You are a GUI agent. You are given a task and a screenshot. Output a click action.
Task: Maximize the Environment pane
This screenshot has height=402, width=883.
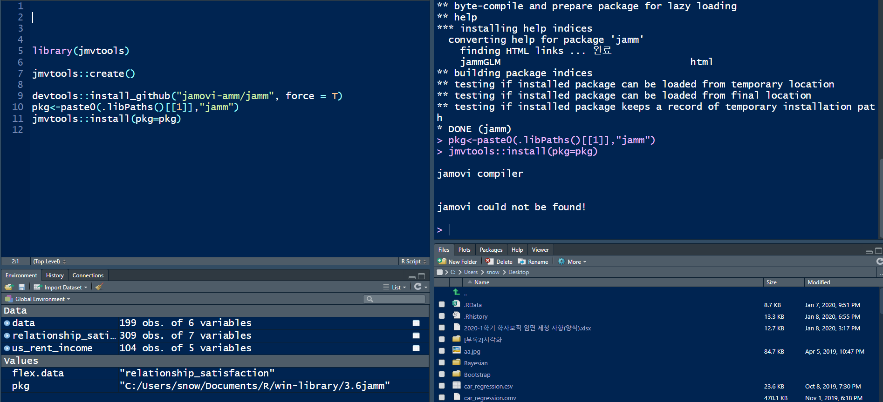click(x=422, y=276)
